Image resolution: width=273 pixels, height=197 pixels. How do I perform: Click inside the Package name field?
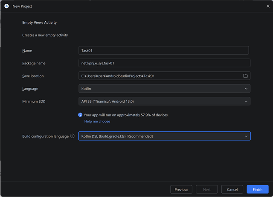point(164,63)
